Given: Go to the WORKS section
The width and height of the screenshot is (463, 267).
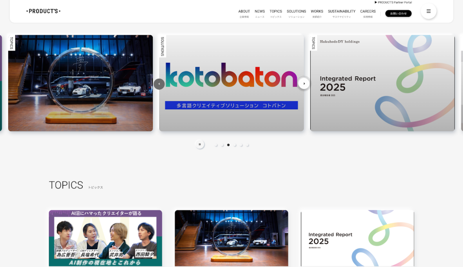Looking at the screenshot, I should pyautogui.click(x=317, y=12).
